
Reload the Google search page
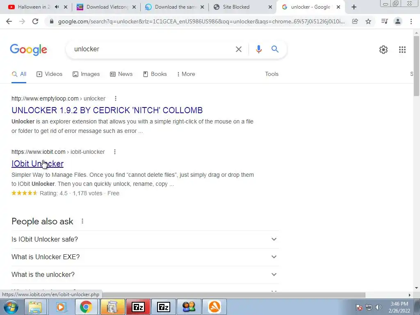coord(35,21)
